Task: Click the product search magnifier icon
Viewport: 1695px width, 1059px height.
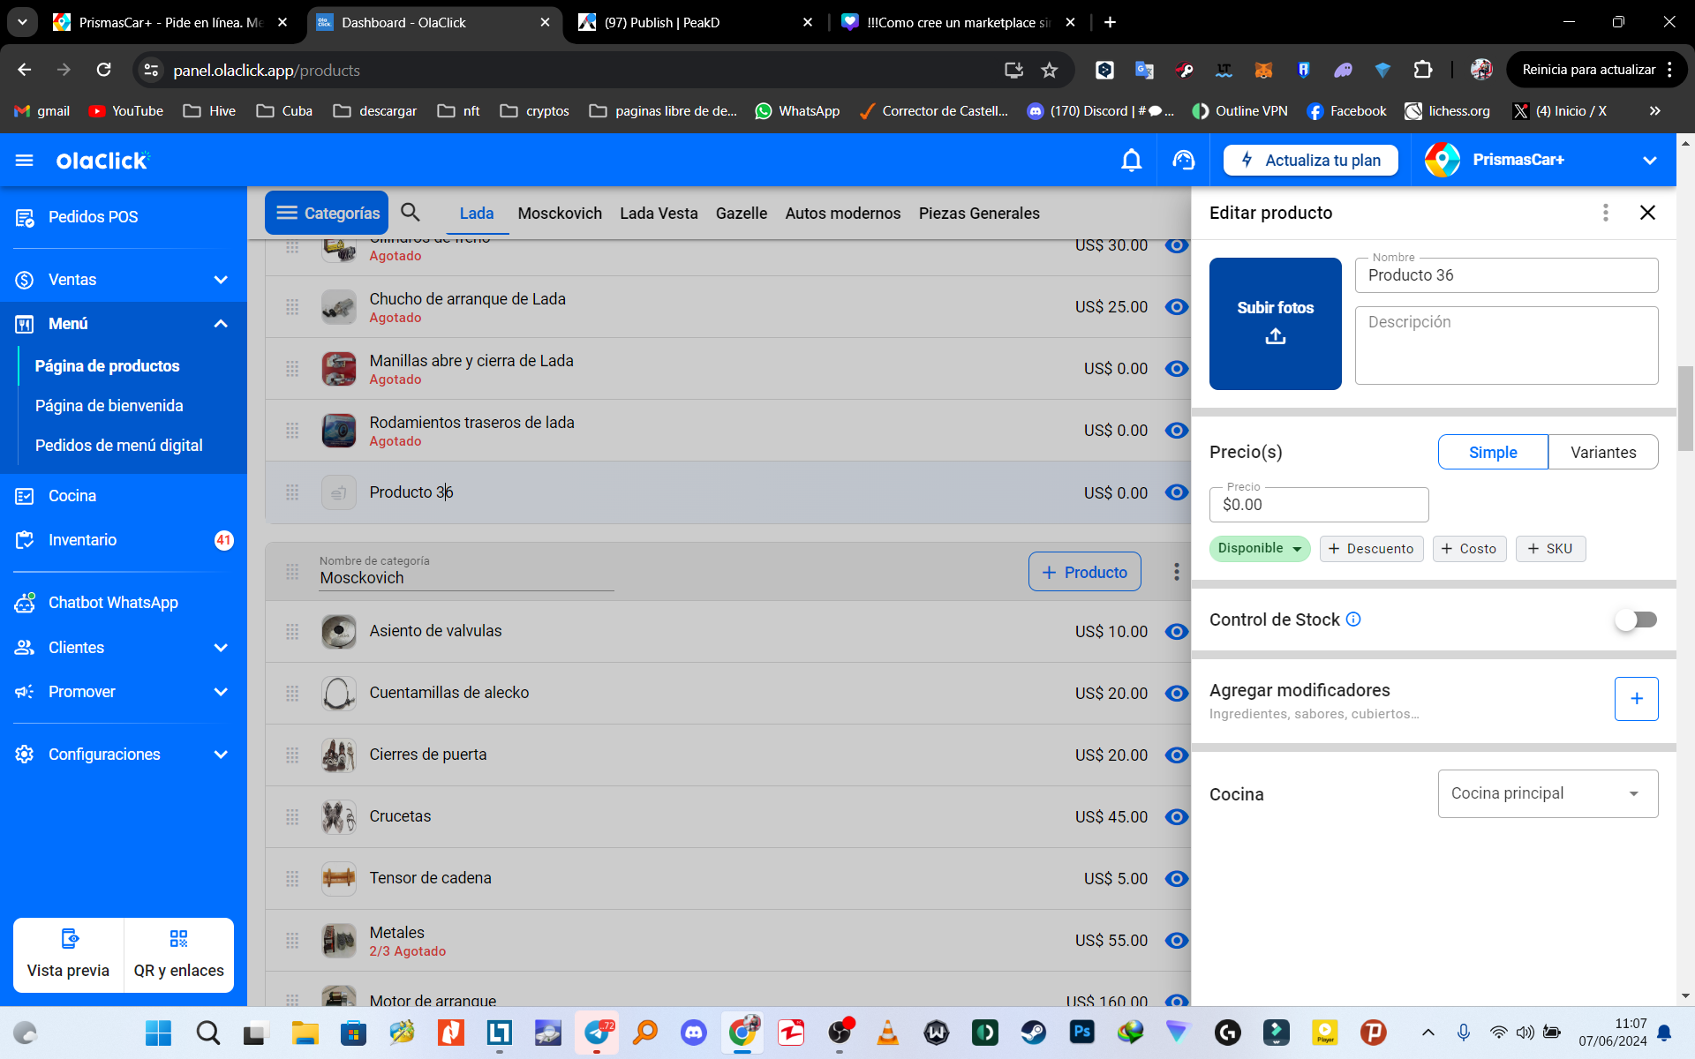Action: click(411, 213)
